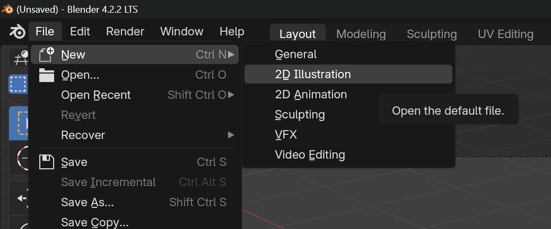The image size is (551, 229).
Task: Expand the Open Recent submenu arrow
Action: tap(231, 95)
